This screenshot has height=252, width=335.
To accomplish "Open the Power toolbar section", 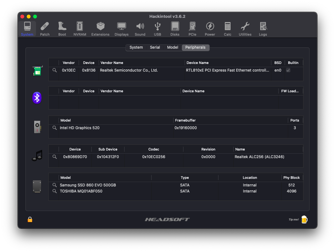I will click(210, 29).
